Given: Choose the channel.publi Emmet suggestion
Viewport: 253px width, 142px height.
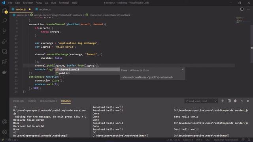Looking at the screenshot, I should point(87,69).
